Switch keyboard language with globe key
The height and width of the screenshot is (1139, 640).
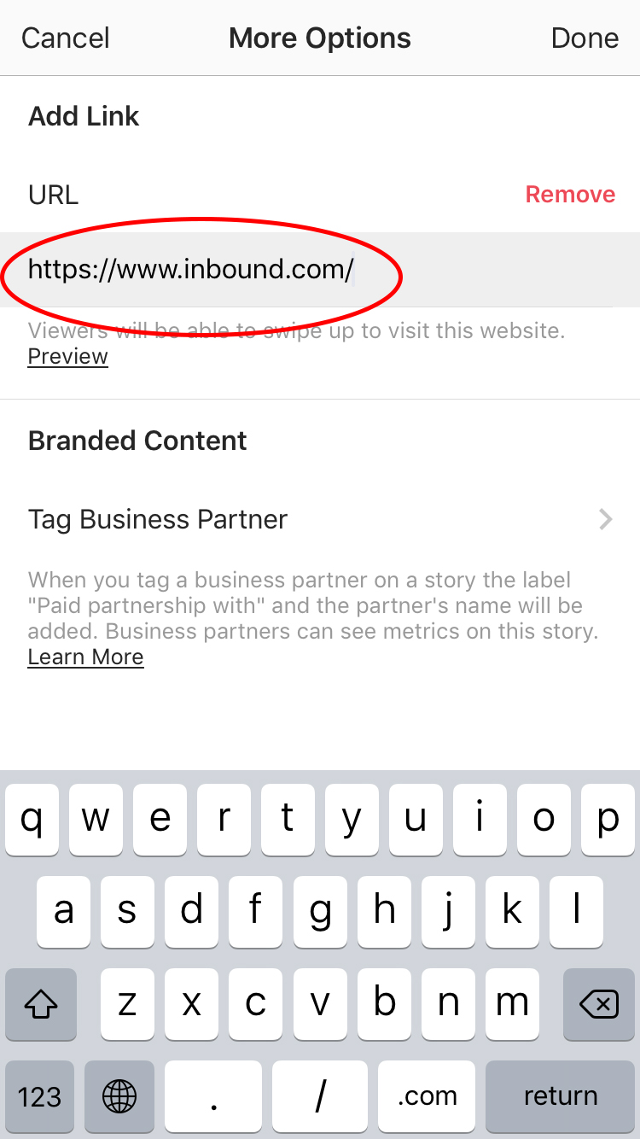pyautogui.click(x=119, y=1096)
